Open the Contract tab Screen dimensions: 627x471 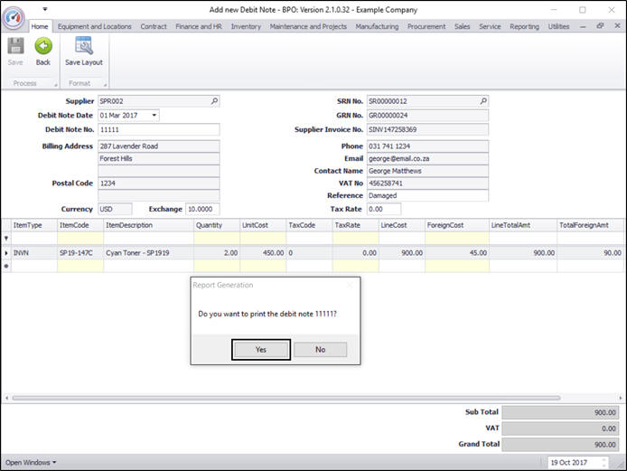click(x=154, y=26)
